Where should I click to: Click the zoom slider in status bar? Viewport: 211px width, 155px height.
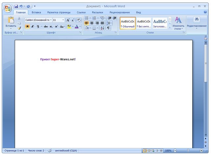188,150
